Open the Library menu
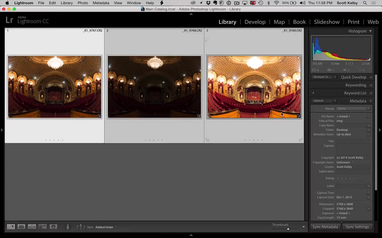The height and width of the screenshot is (238, 382). click(67, 3)
